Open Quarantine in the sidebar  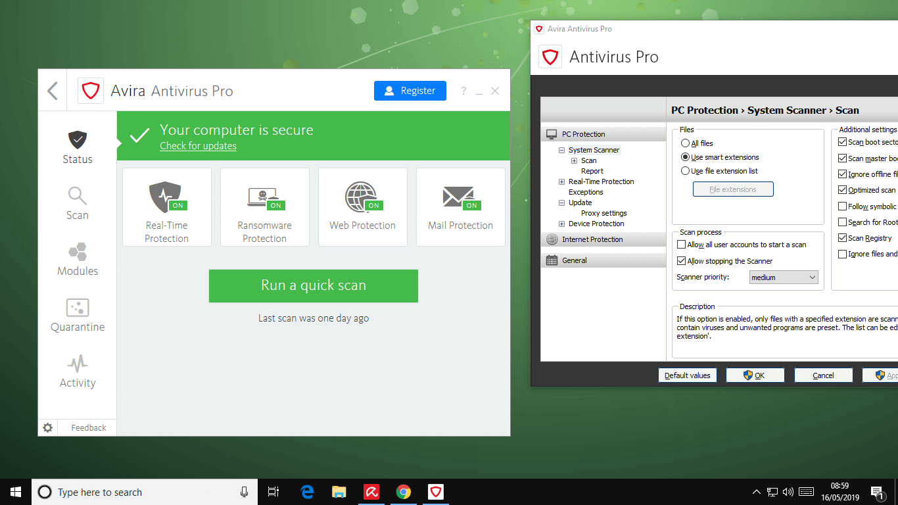tap(78, 307)
